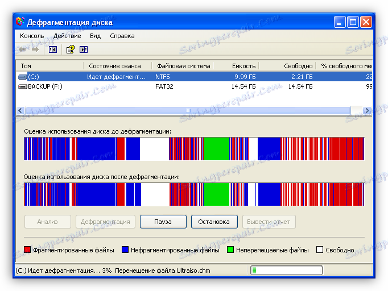Open the Help toolbar icon with question mark

[x=71, y=49]
